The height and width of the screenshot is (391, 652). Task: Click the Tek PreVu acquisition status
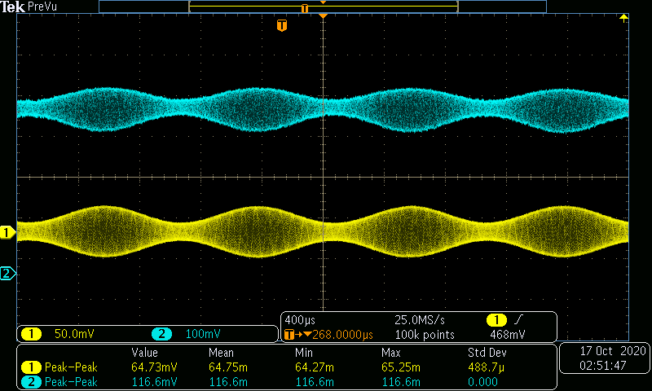click(29, 7)
